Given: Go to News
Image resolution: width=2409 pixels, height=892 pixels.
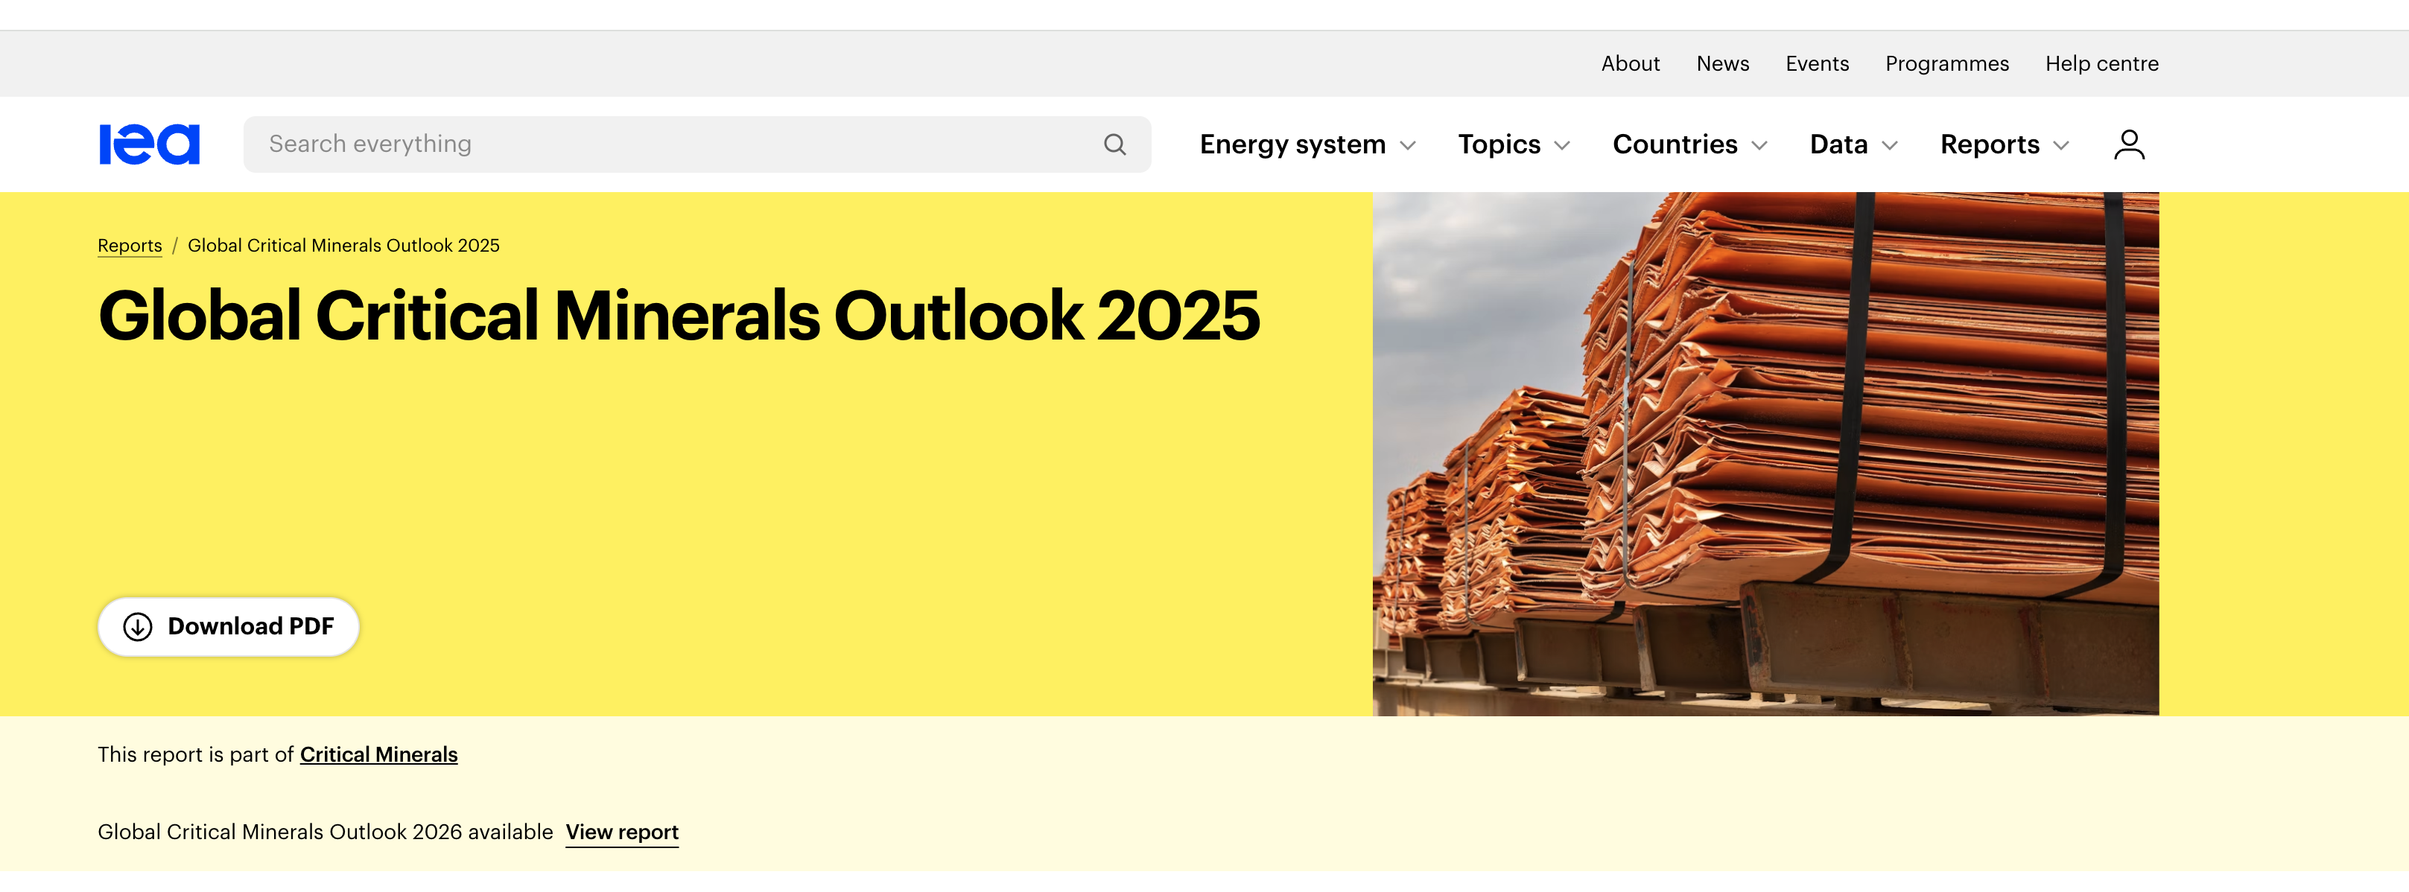Looking at the screenshot, I should point(1723,63).
